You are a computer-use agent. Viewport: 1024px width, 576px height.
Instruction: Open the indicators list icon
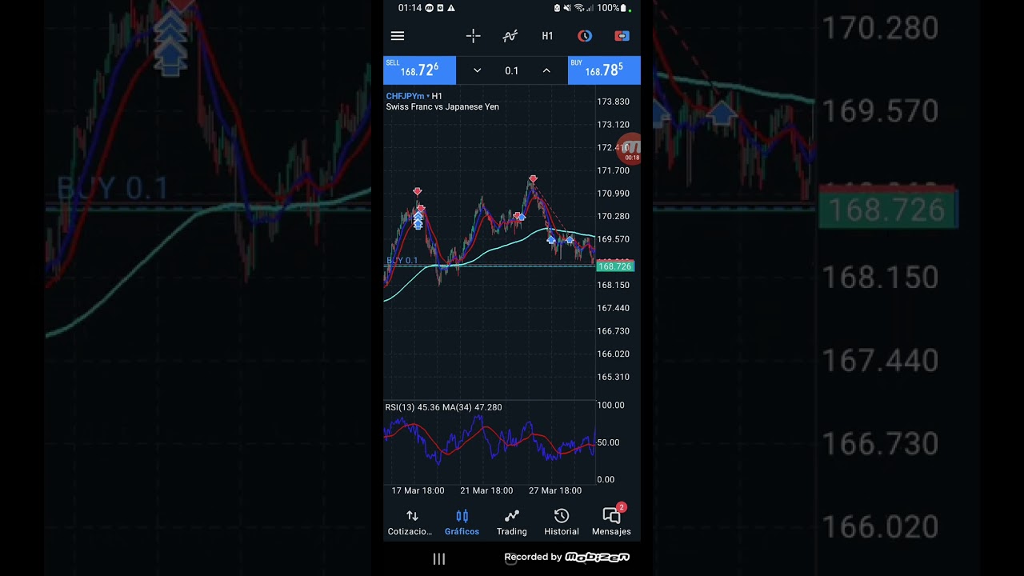click(x=510, y=36)
